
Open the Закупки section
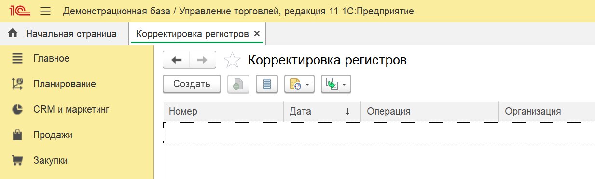pyautogui.click(x=50, y=160)
